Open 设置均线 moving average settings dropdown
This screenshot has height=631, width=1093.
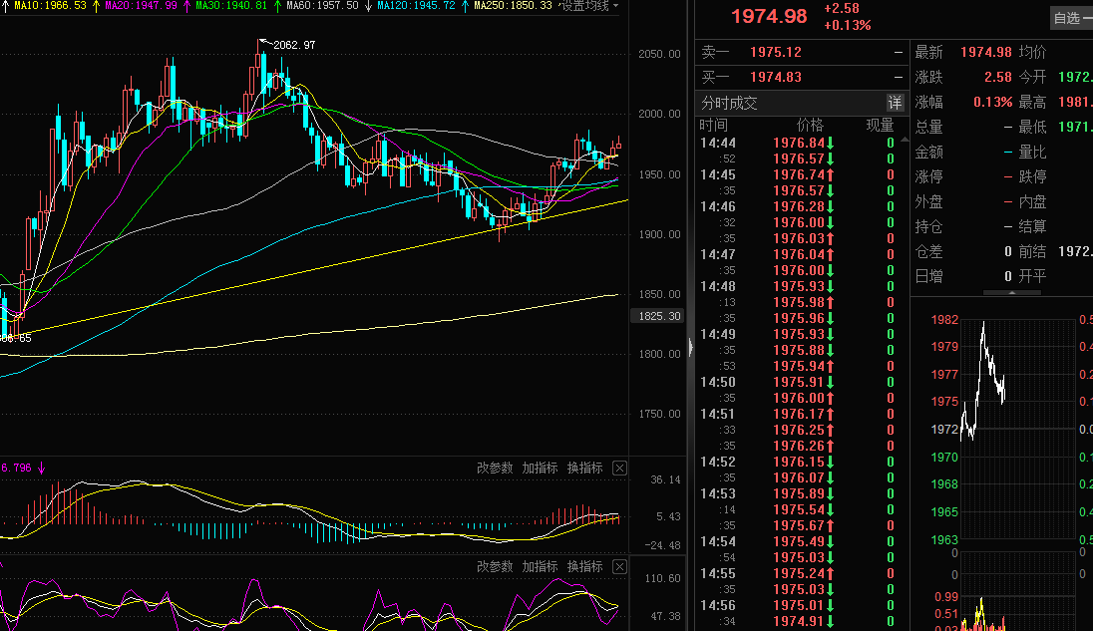(588, 6)
